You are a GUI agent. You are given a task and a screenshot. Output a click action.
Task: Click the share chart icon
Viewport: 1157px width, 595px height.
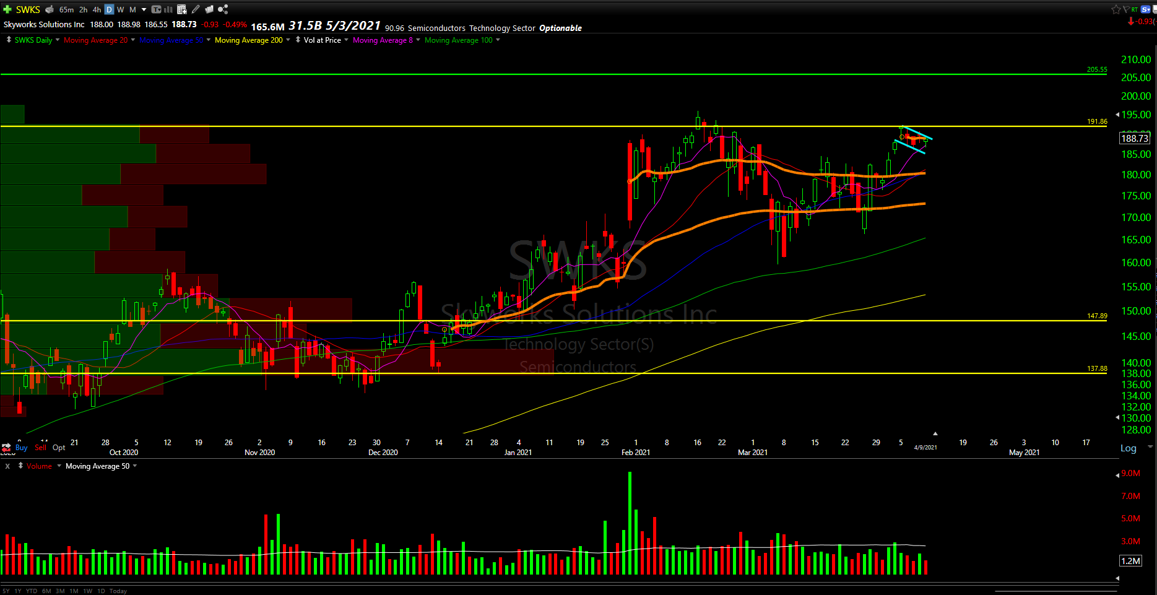click(223, 9)
